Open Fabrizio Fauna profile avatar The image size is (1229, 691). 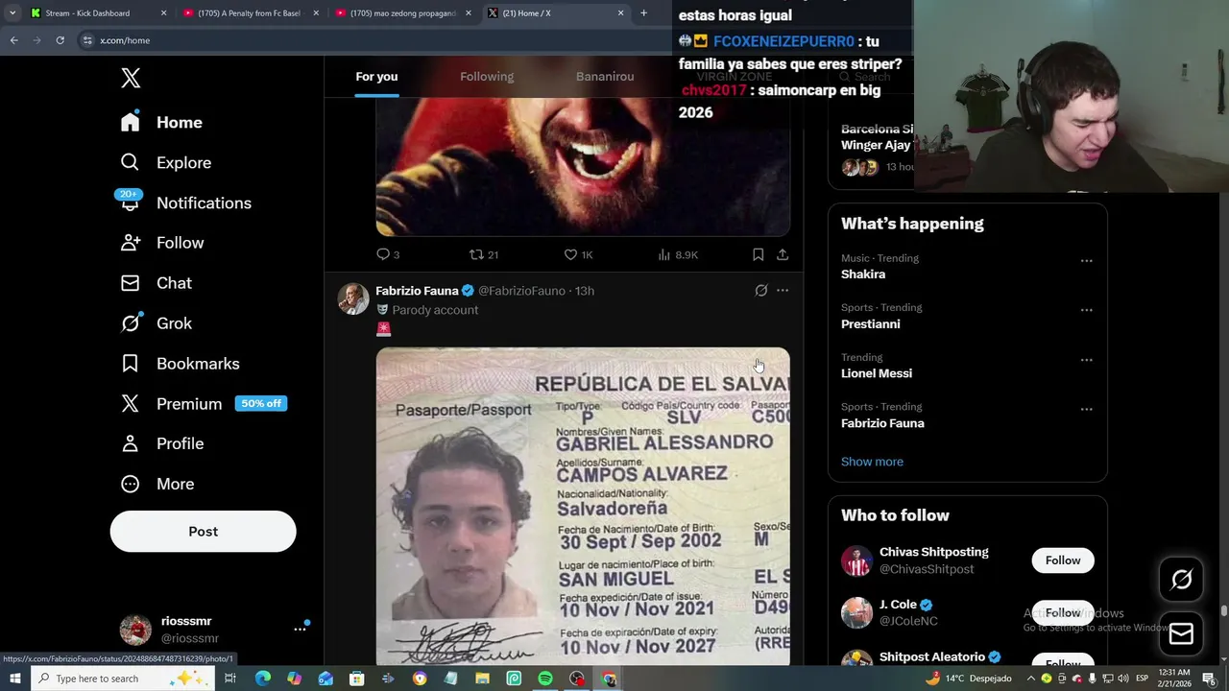[353, 299]
